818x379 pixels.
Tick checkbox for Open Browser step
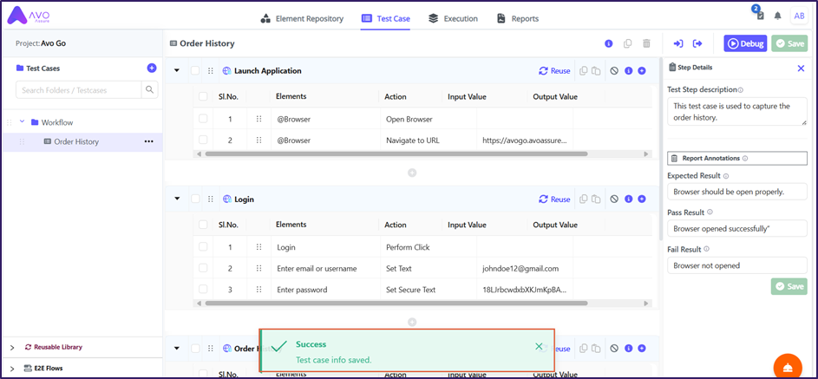point(203,119)
